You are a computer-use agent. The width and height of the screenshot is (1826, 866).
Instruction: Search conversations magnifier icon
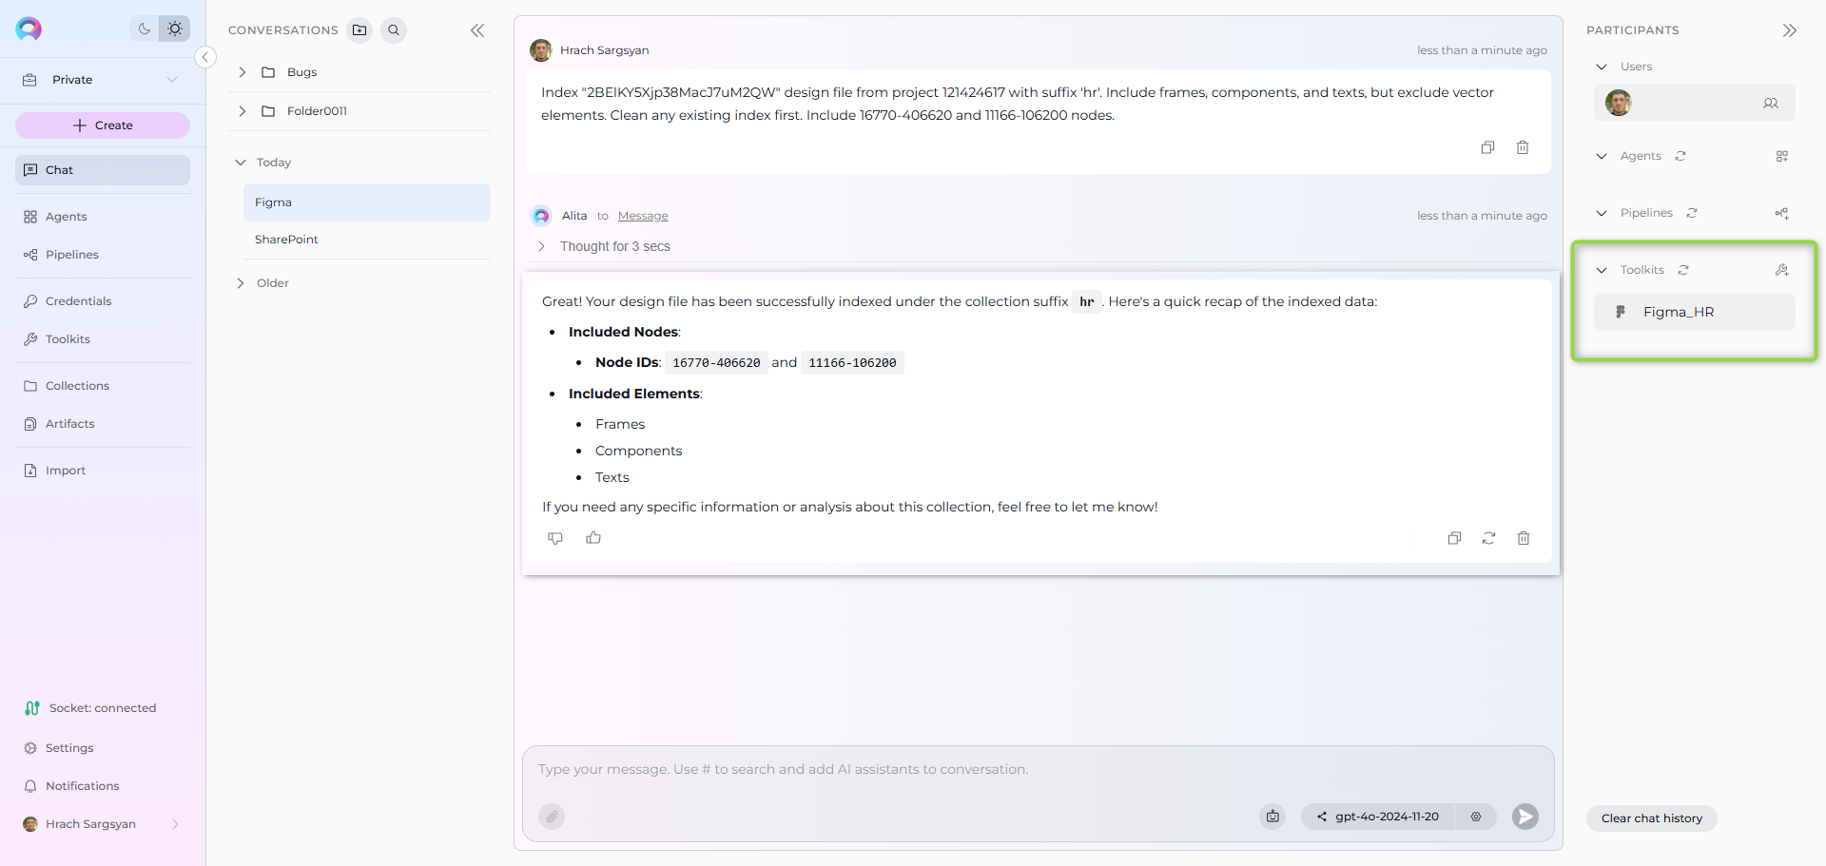pos(394,30)
